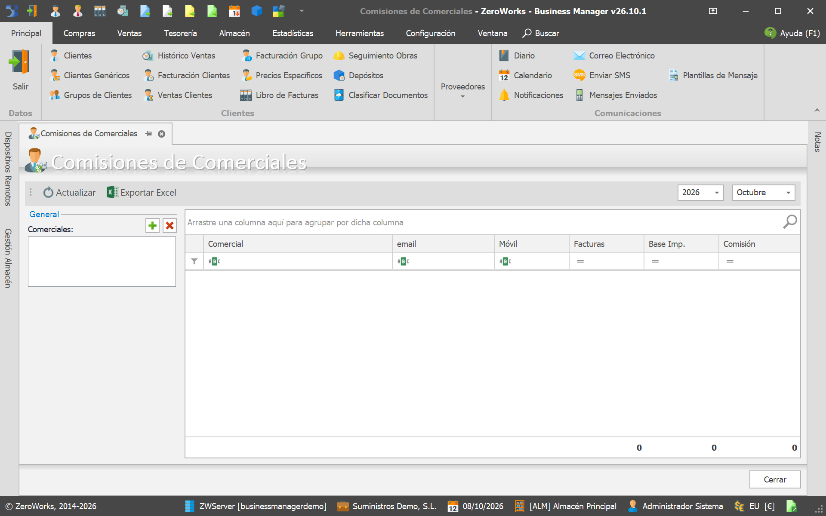Viewport: 826px width, 516px height.
Task: Open Notificaciones bell icon
Action: (x=504, y=95)
